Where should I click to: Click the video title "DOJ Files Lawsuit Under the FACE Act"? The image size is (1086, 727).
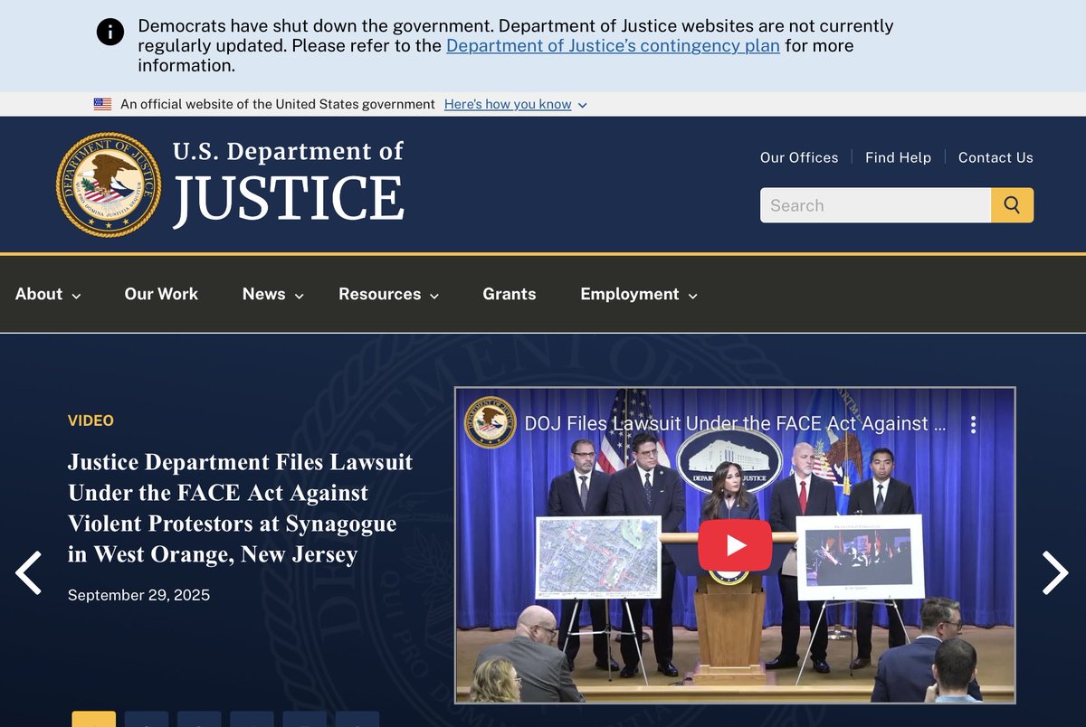pyautogui.click(x=736, y=423)
